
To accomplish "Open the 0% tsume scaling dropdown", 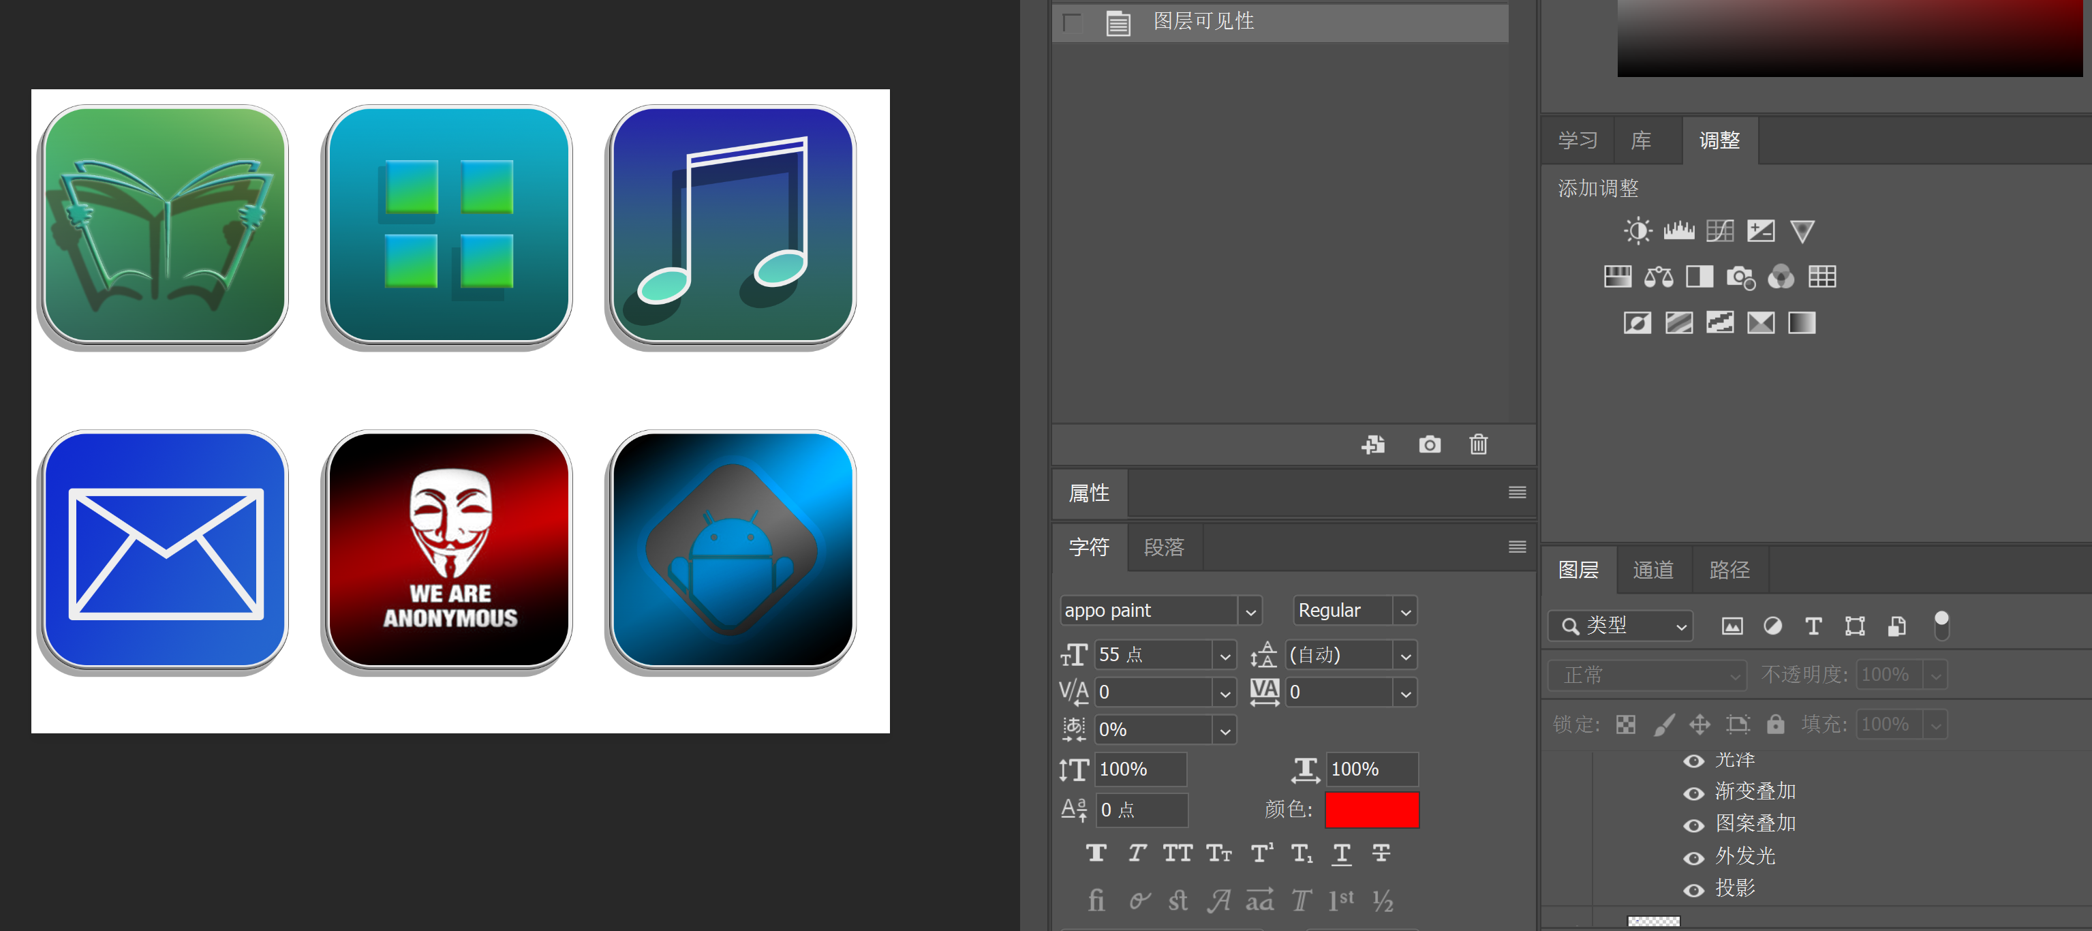I will point(1225,731).
